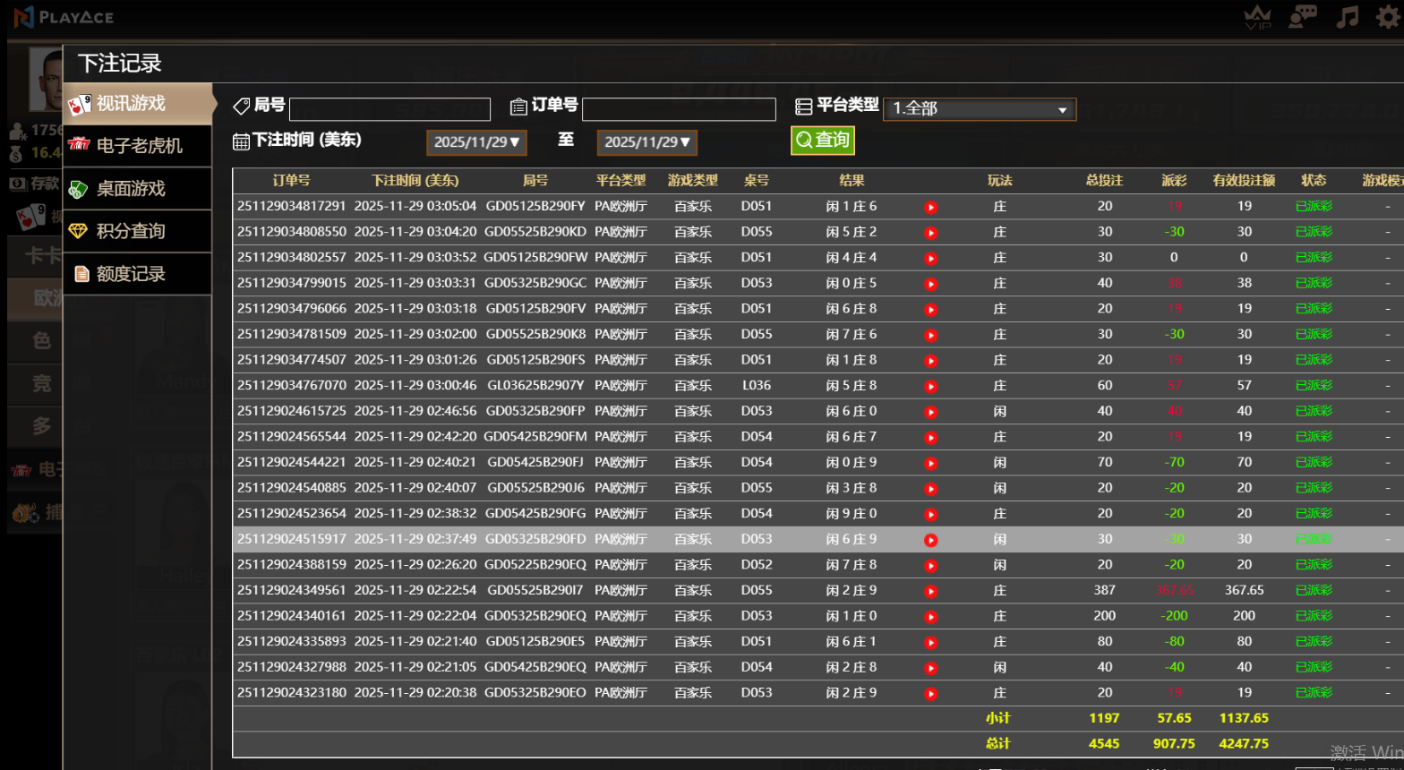Viewport: 1404px width, 770px height.
Task: Open the VIP crown icon
Action: [x=1258, y=17]
